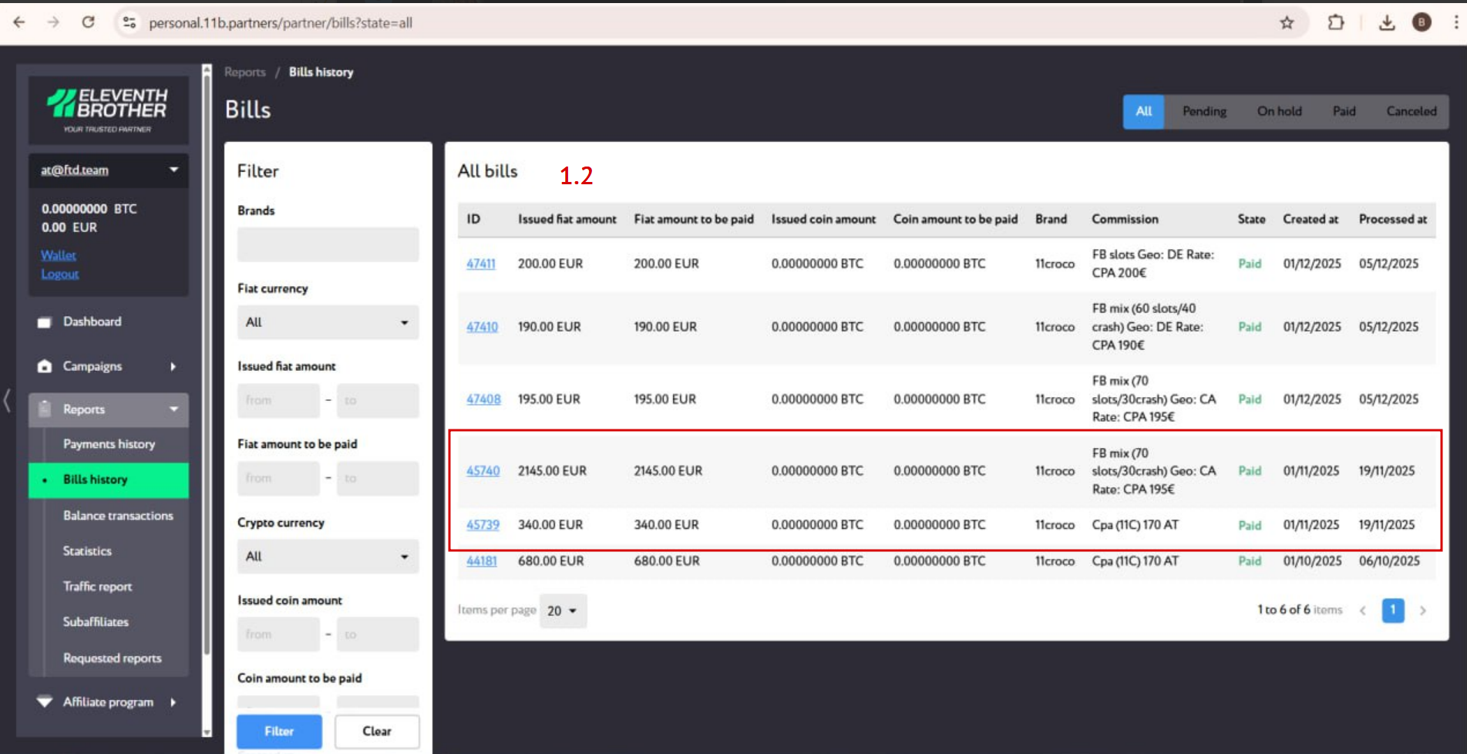Open bill ID 47408
1467x754 pixels.
(483, 399)
